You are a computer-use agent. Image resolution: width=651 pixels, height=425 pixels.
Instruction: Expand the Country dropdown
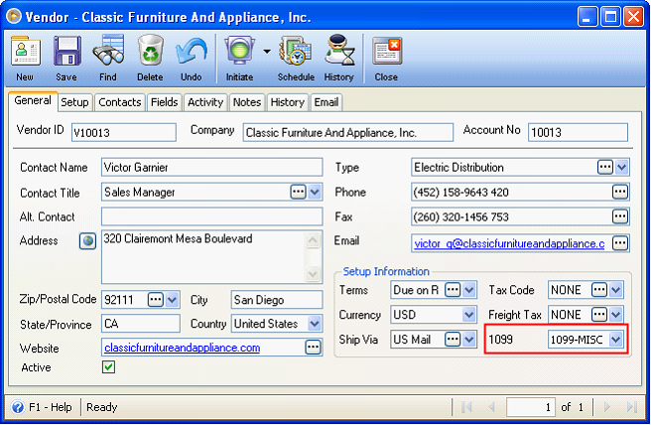(315, 323)
